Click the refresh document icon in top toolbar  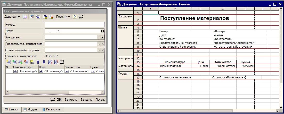click(x=32, y=17)
